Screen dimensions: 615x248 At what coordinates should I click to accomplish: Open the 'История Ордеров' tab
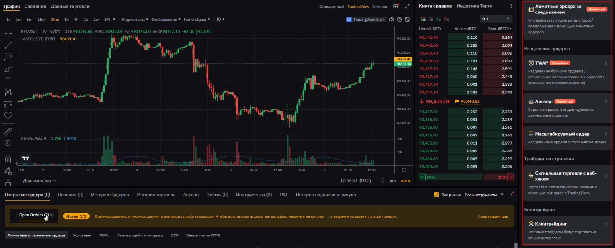coord(110,195)
